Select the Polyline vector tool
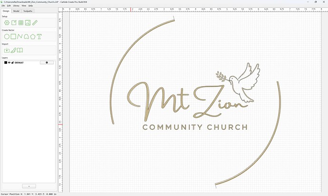 (19, 36)
